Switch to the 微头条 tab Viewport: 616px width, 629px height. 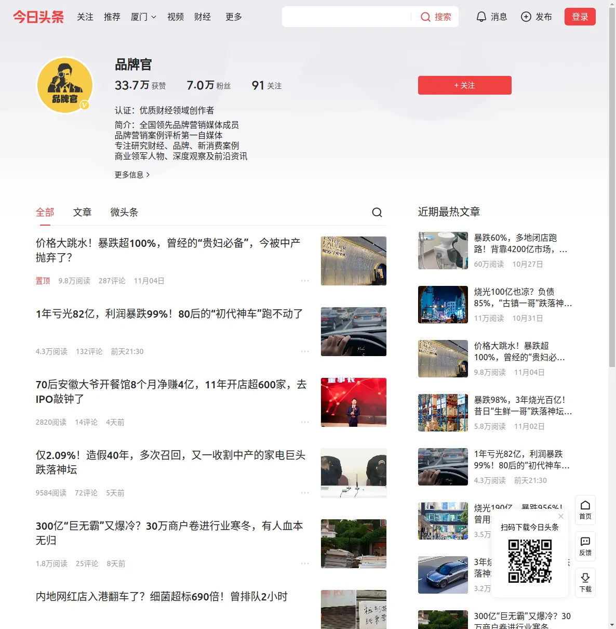tap(124, 212)
